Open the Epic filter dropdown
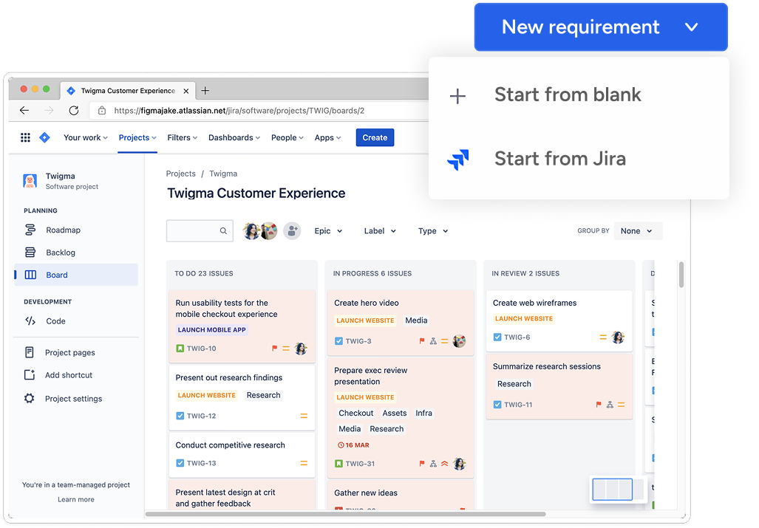 (328, 230)
